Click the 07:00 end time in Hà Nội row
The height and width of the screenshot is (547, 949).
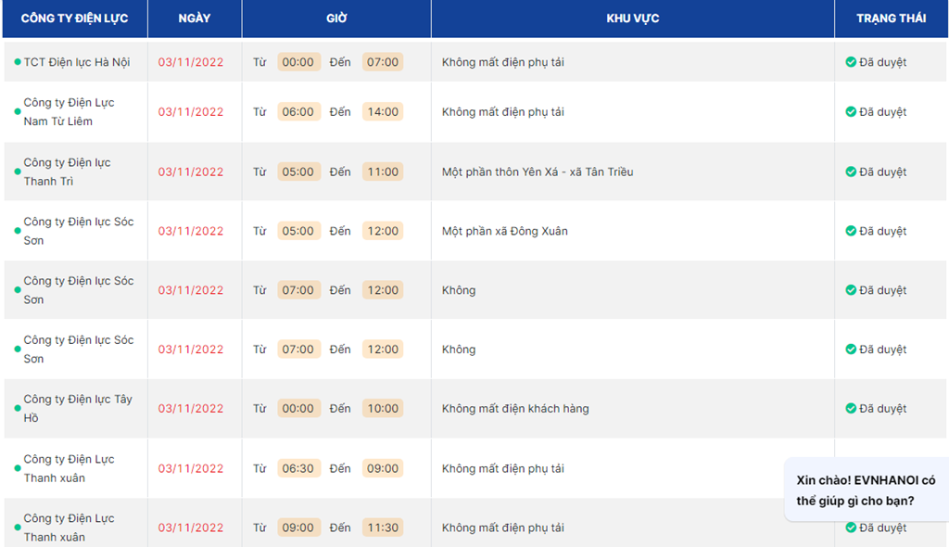click(383, 62)
